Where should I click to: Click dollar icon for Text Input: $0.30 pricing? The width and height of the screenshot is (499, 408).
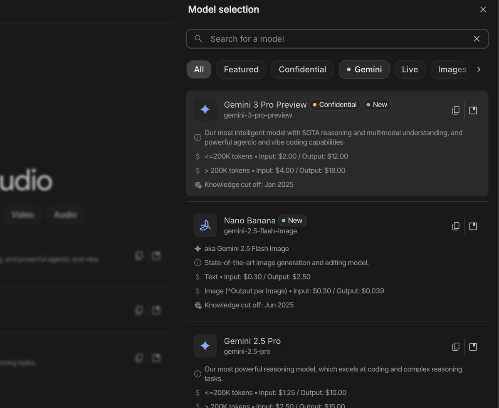198,277
